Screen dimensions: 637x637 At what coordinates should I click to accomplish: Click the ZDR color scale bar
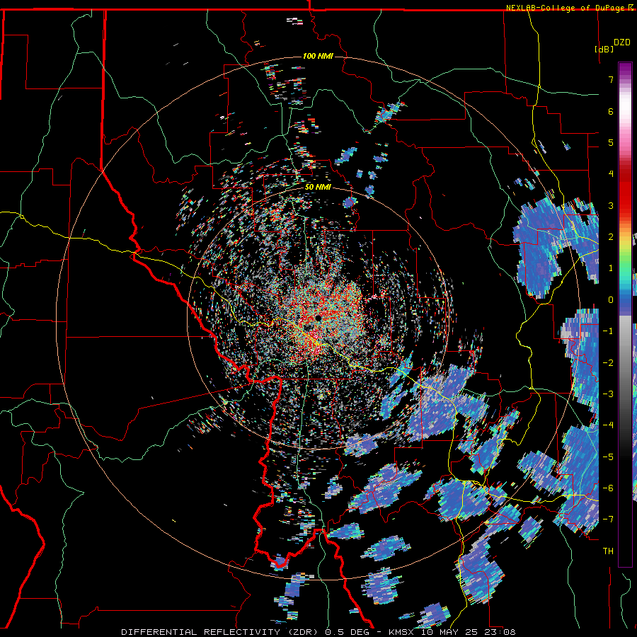(625, 314)
